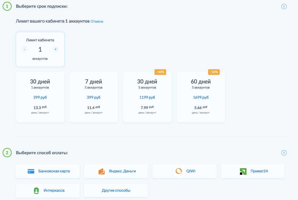This screenshot has width=298, height=200.
Task: Decrease cabinet account limit with minus button
Action: point(24,49)
